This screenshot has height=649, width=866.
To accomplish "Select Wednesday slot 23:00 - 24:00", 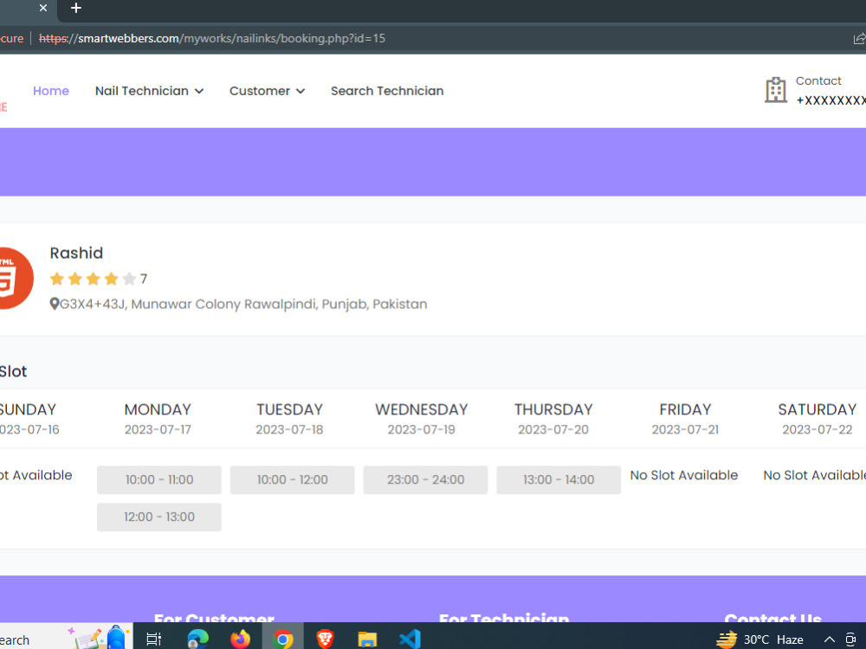I will click(425, 479).
